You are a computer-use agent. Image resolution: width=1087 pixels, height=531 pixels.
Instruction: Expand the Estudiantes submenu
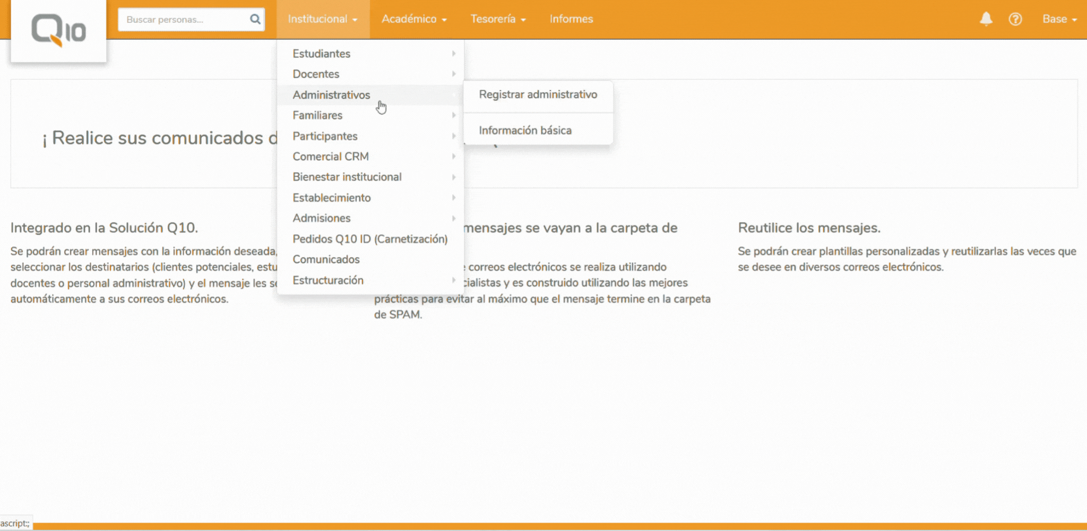point(322,54)
